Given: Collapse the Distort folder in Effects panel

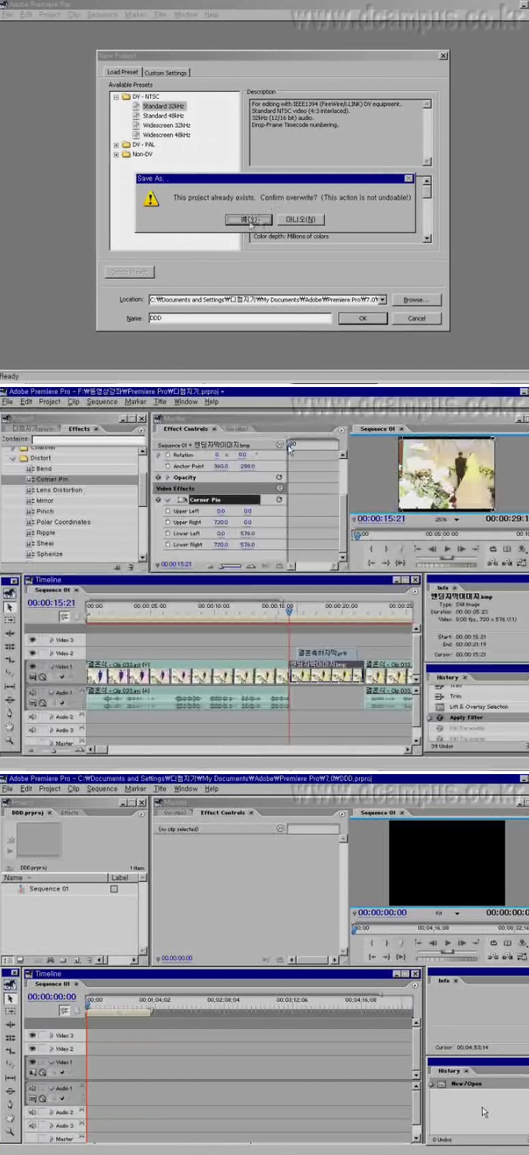Looking at the screenshot, I should point(13,458).
